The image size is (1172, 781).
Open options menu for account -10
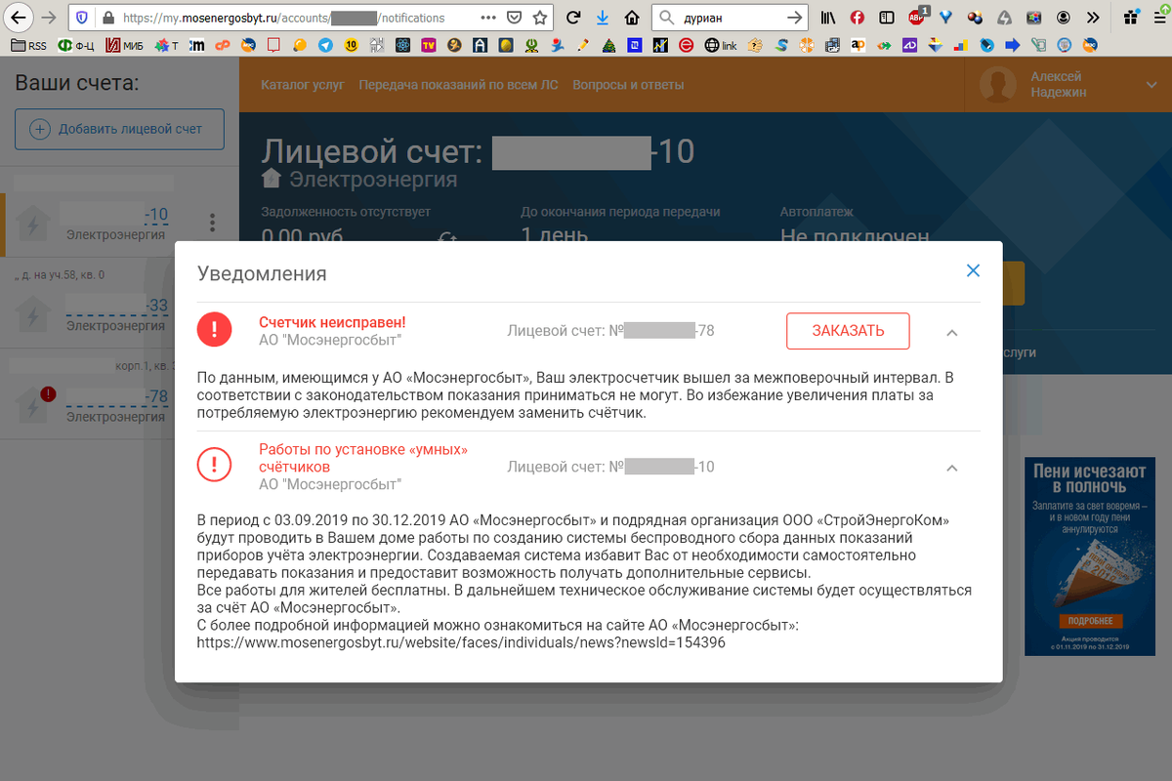pos(213,223)
